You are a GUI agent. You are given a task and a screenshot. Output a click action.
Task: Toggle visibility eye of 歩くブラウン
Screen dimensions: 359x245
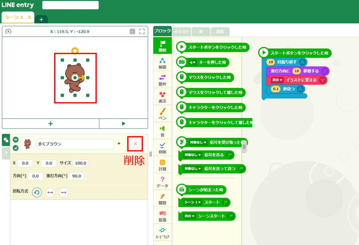16,140
